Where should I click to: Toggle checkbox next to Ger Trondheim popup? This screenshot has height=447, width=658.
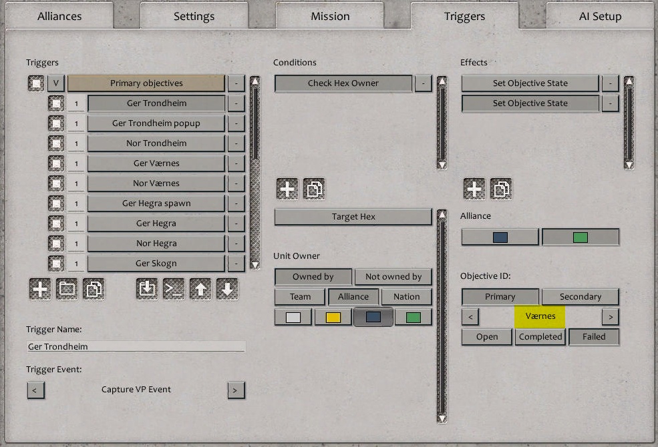[x=56, y=123]
